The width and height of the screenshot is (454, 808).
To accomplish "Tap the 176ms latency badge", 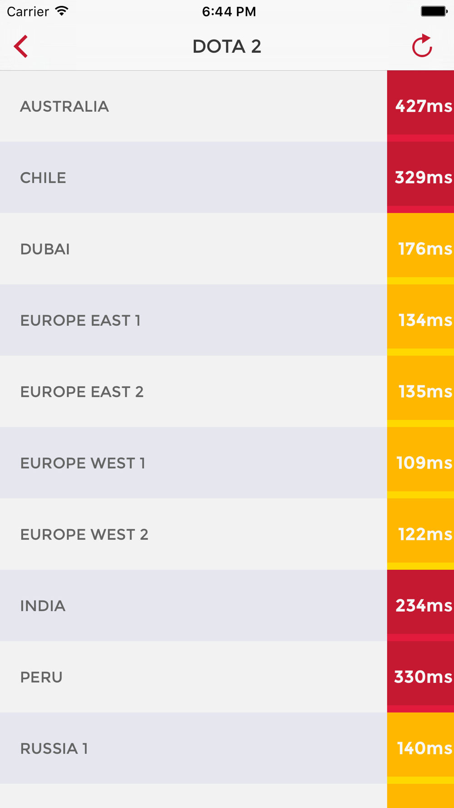I will (420, 249).
